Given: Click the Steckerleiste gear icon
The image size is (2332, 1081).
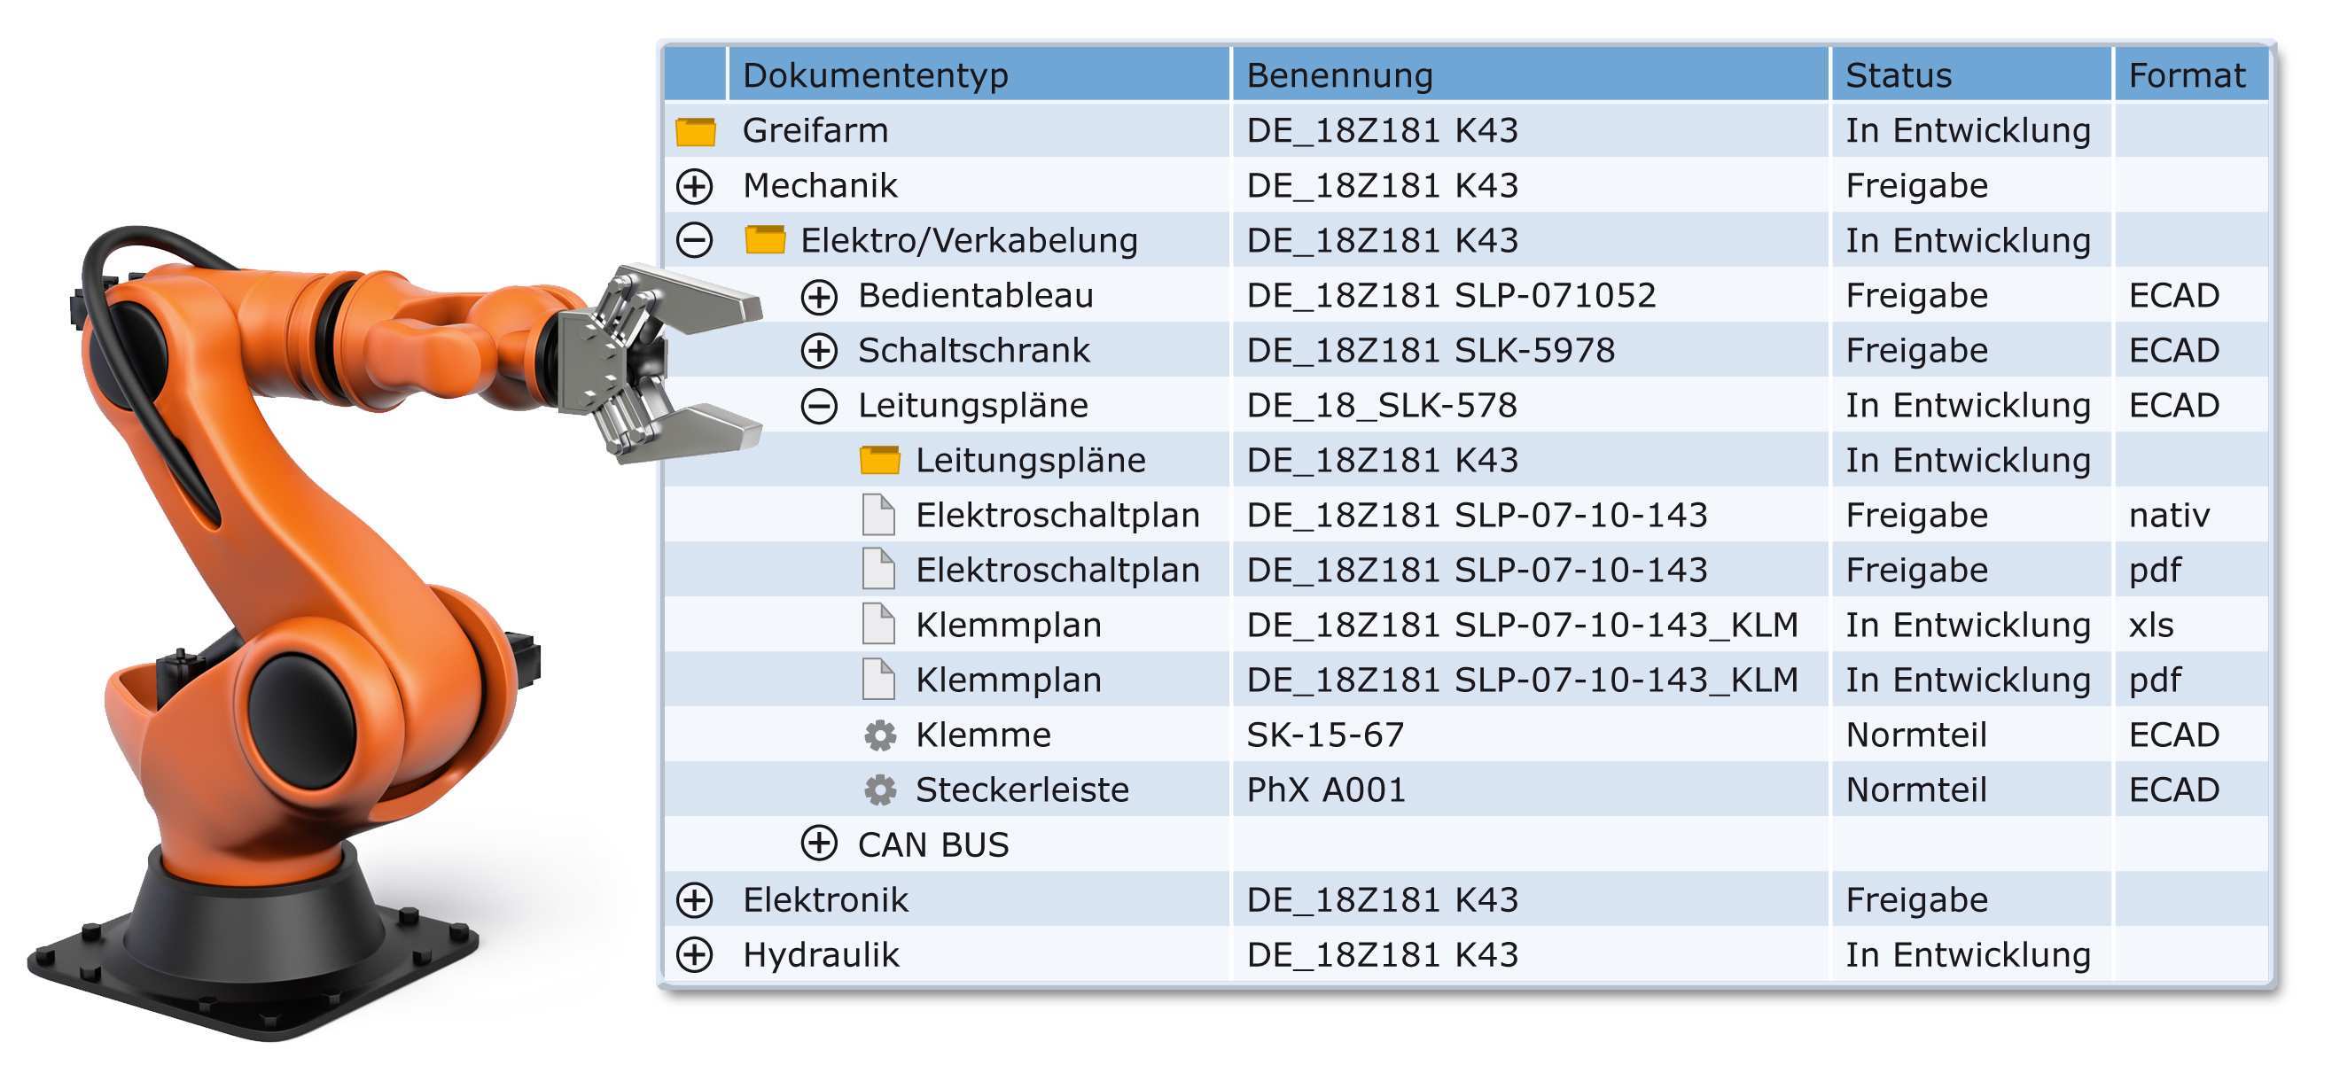Looking at the screenshot, I should pyautogui.click(x=879, y=790).
